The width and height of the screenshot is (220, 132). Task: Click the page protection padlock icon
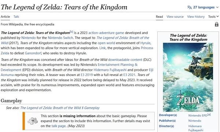216,24
